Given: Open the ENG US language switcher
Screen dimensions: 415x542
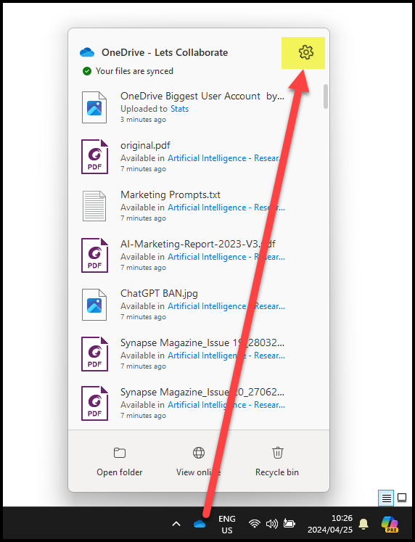Looking at the screenshot, I should click(x=227, y=525).
